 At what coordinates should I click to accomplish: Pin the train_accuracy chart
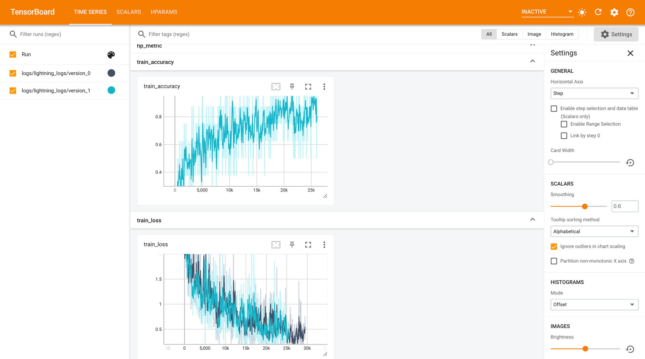(292, 86)
